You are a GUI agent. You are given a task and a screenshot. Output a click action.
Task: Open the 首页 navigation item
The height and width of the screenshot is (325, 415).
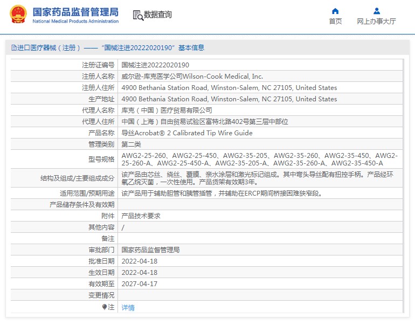click(x=335, y=21)
